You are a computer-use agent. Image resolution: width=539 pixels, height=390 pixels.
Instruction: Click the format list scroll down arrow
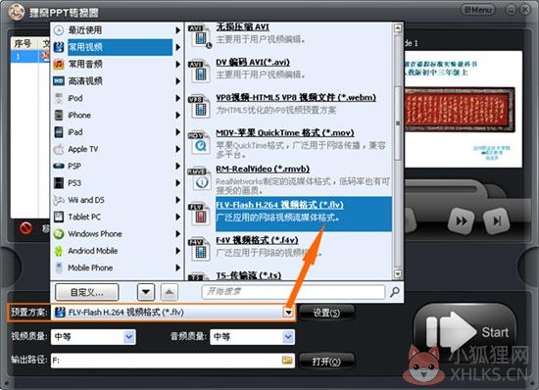[398, 273]
